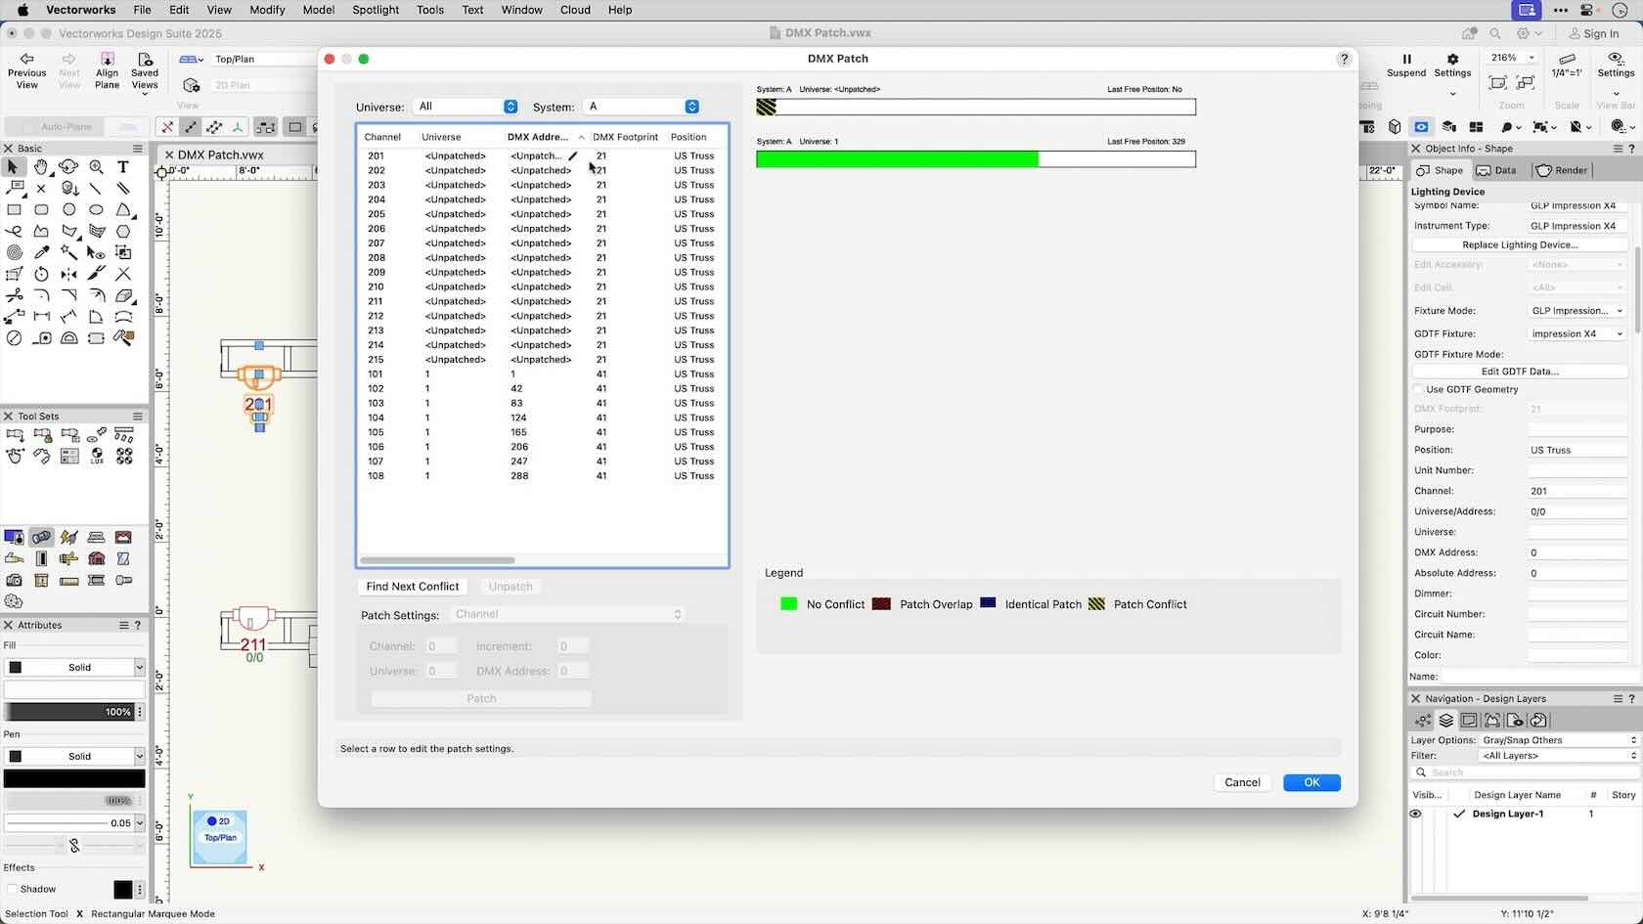Screen dimensions: 1643x924
Task: Select the Zoom magnifier tool
Action: [x=96, y=167]
